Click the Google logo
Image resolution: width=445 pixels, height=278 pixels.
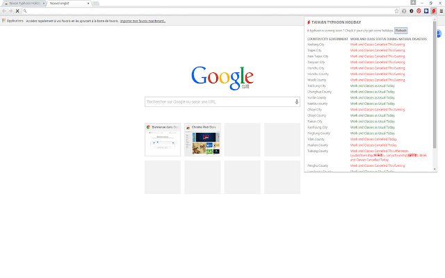click(x=222, y=78)
